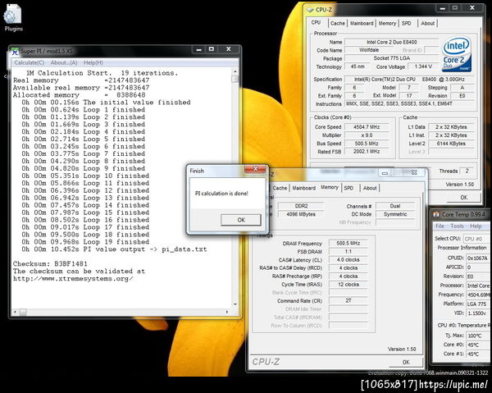Screen dimensions: 492x393
Task: Click Super PI horizontal scrollbar left arrow
Action: (15, 312)
